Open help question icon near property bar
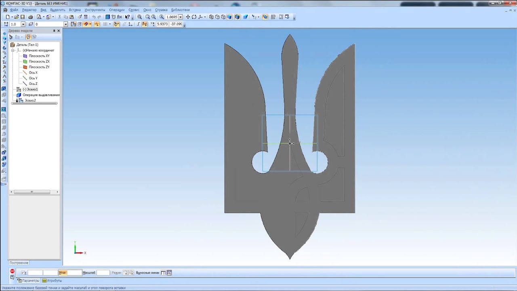 (x=12, y=277)
